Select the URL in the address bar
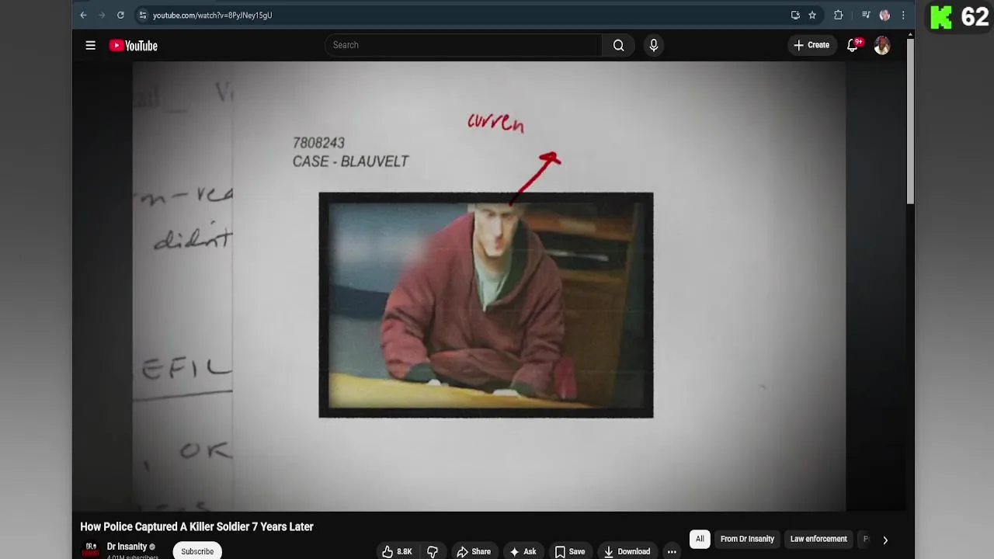 coord(212,16)
